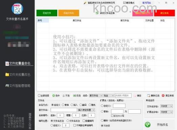Click the green check 选中 icon

pos(53,96)
